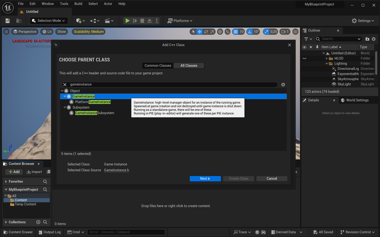Choose the Scale gizmo icon
The width and height of the screenshot is (380, 237).
212,32
